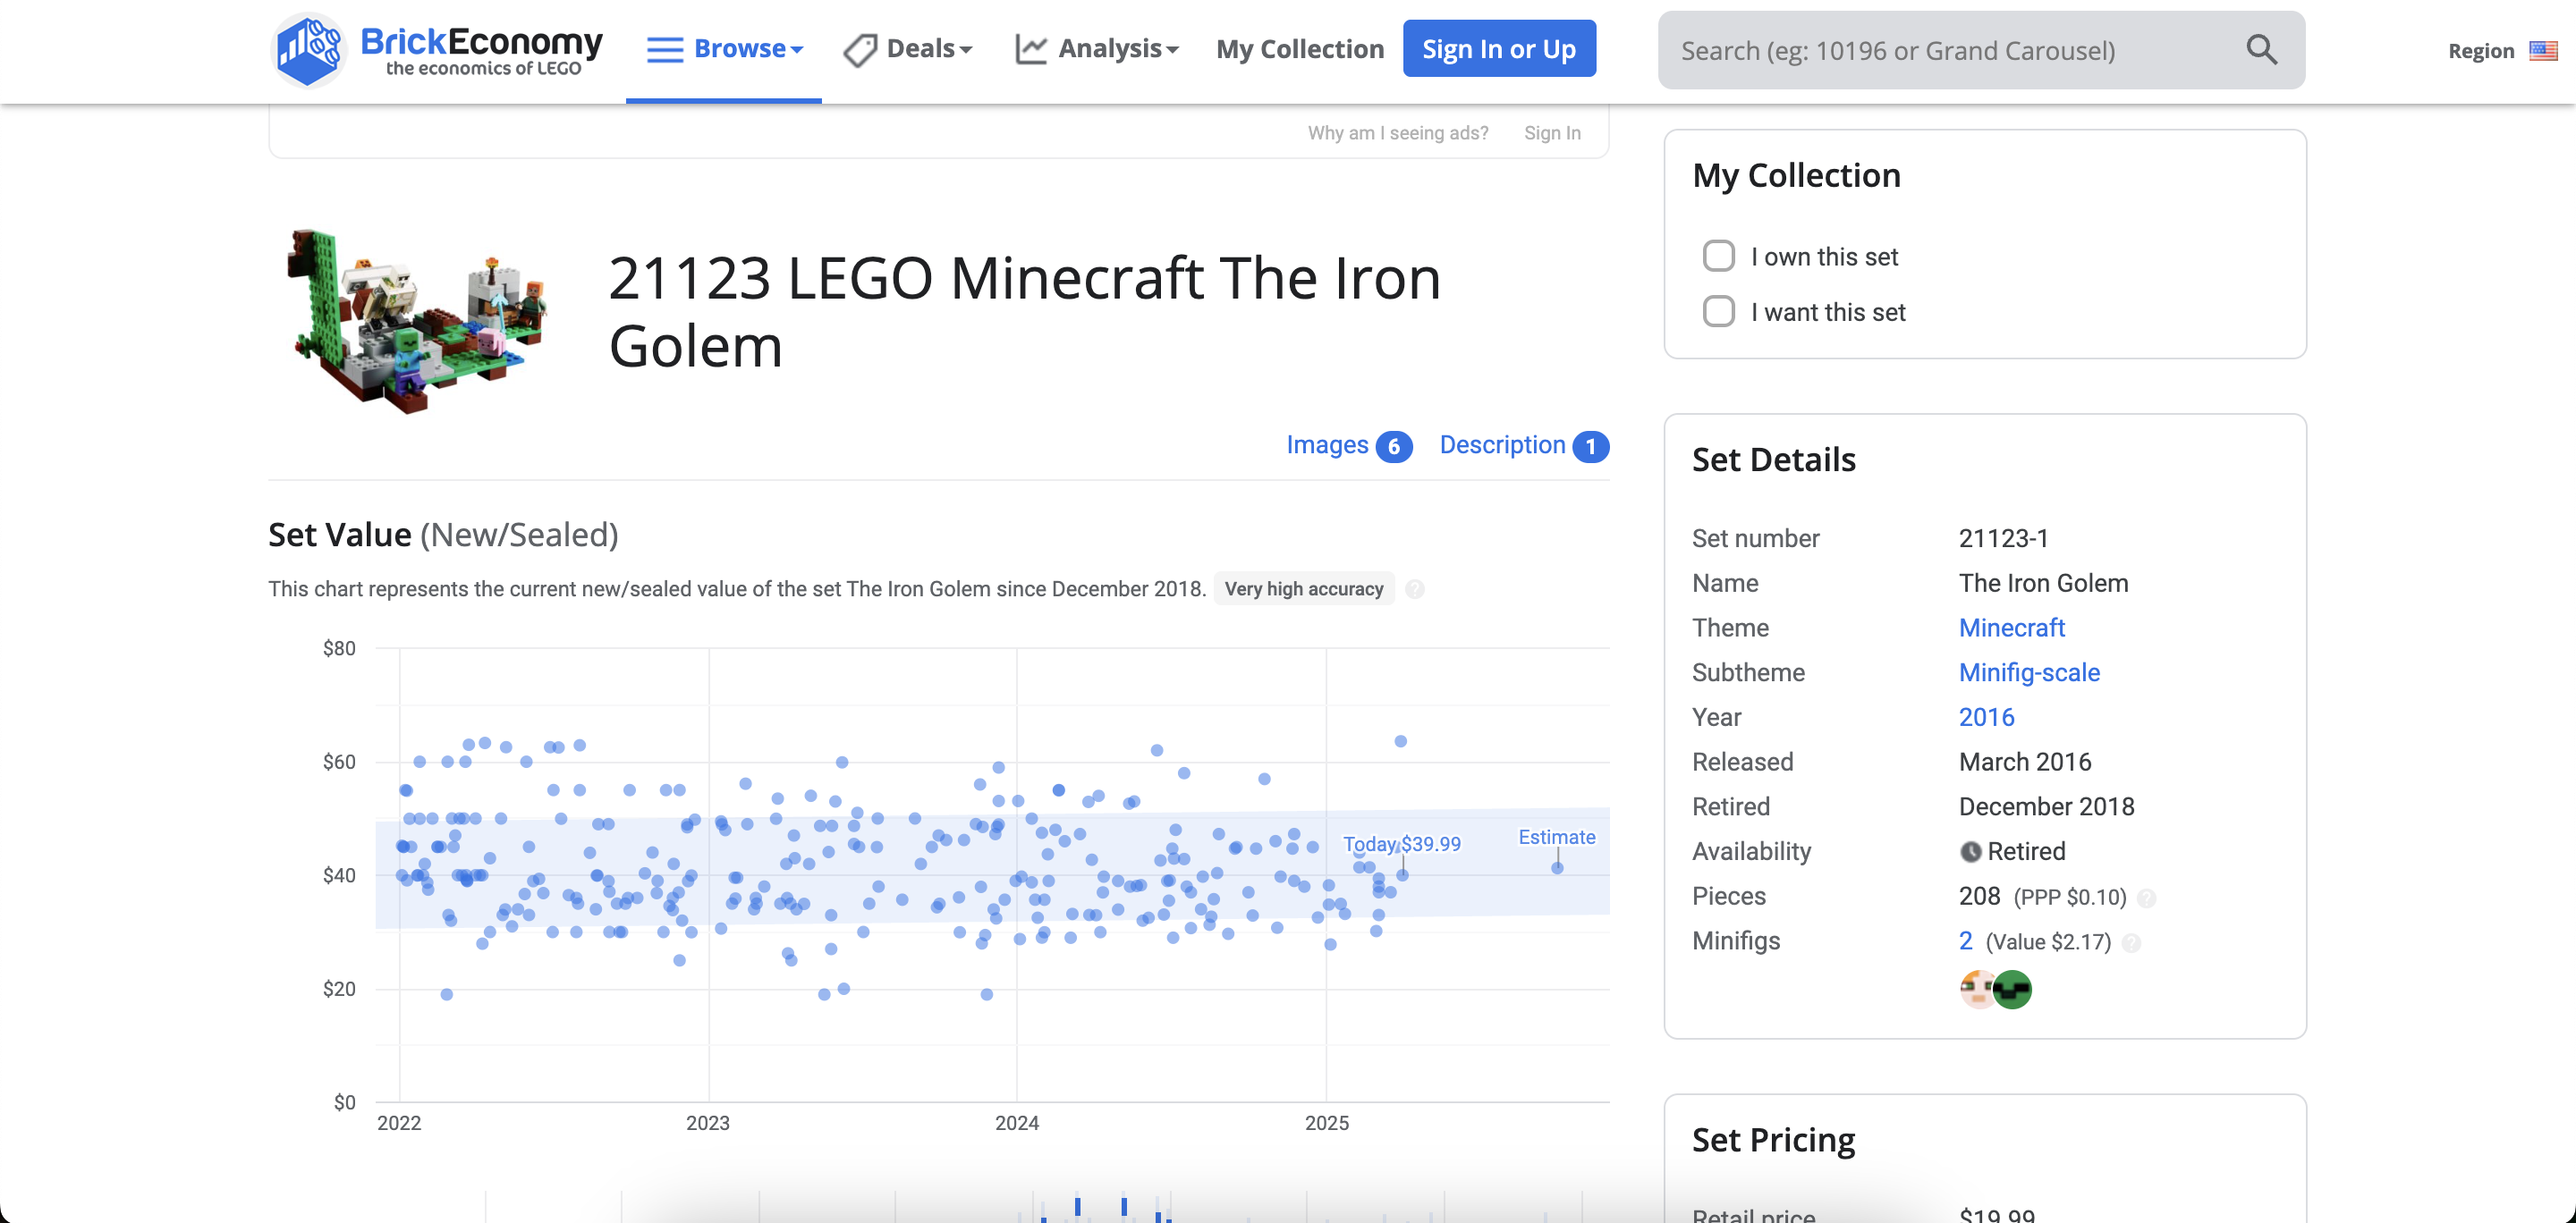Click the green creeper minifig icon
Image resolution: width=2576 pixels, height=1223 pixels.
[x=2012, y=989]
